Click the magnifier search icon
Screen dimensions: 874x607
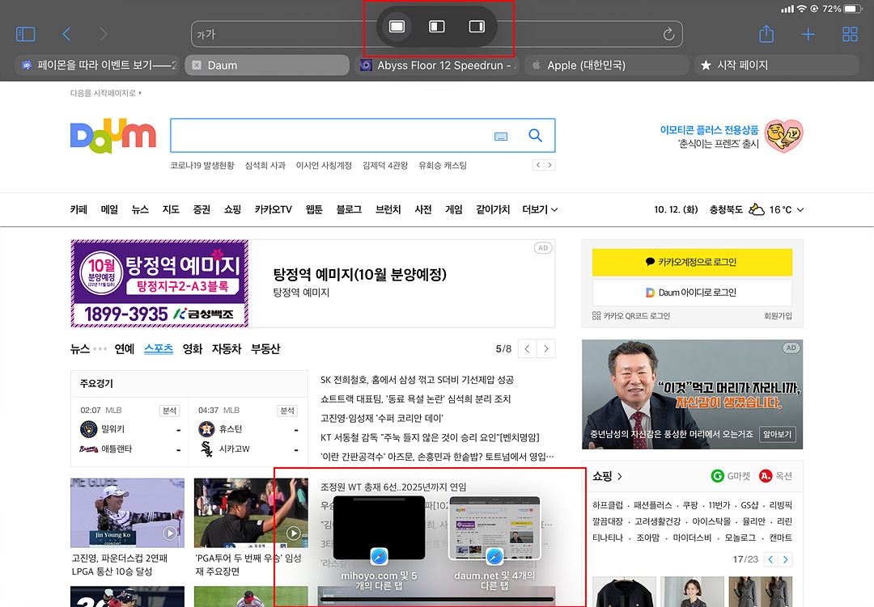535,135
